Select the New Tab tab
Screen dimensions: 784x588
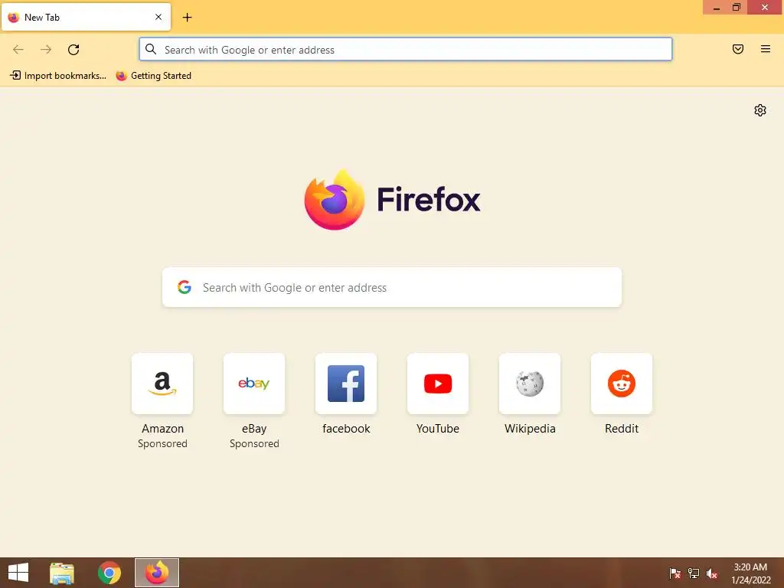coord(86,17)
